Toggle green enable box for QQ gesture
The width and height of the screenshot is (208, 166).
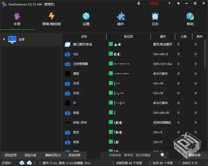(111, 54)
